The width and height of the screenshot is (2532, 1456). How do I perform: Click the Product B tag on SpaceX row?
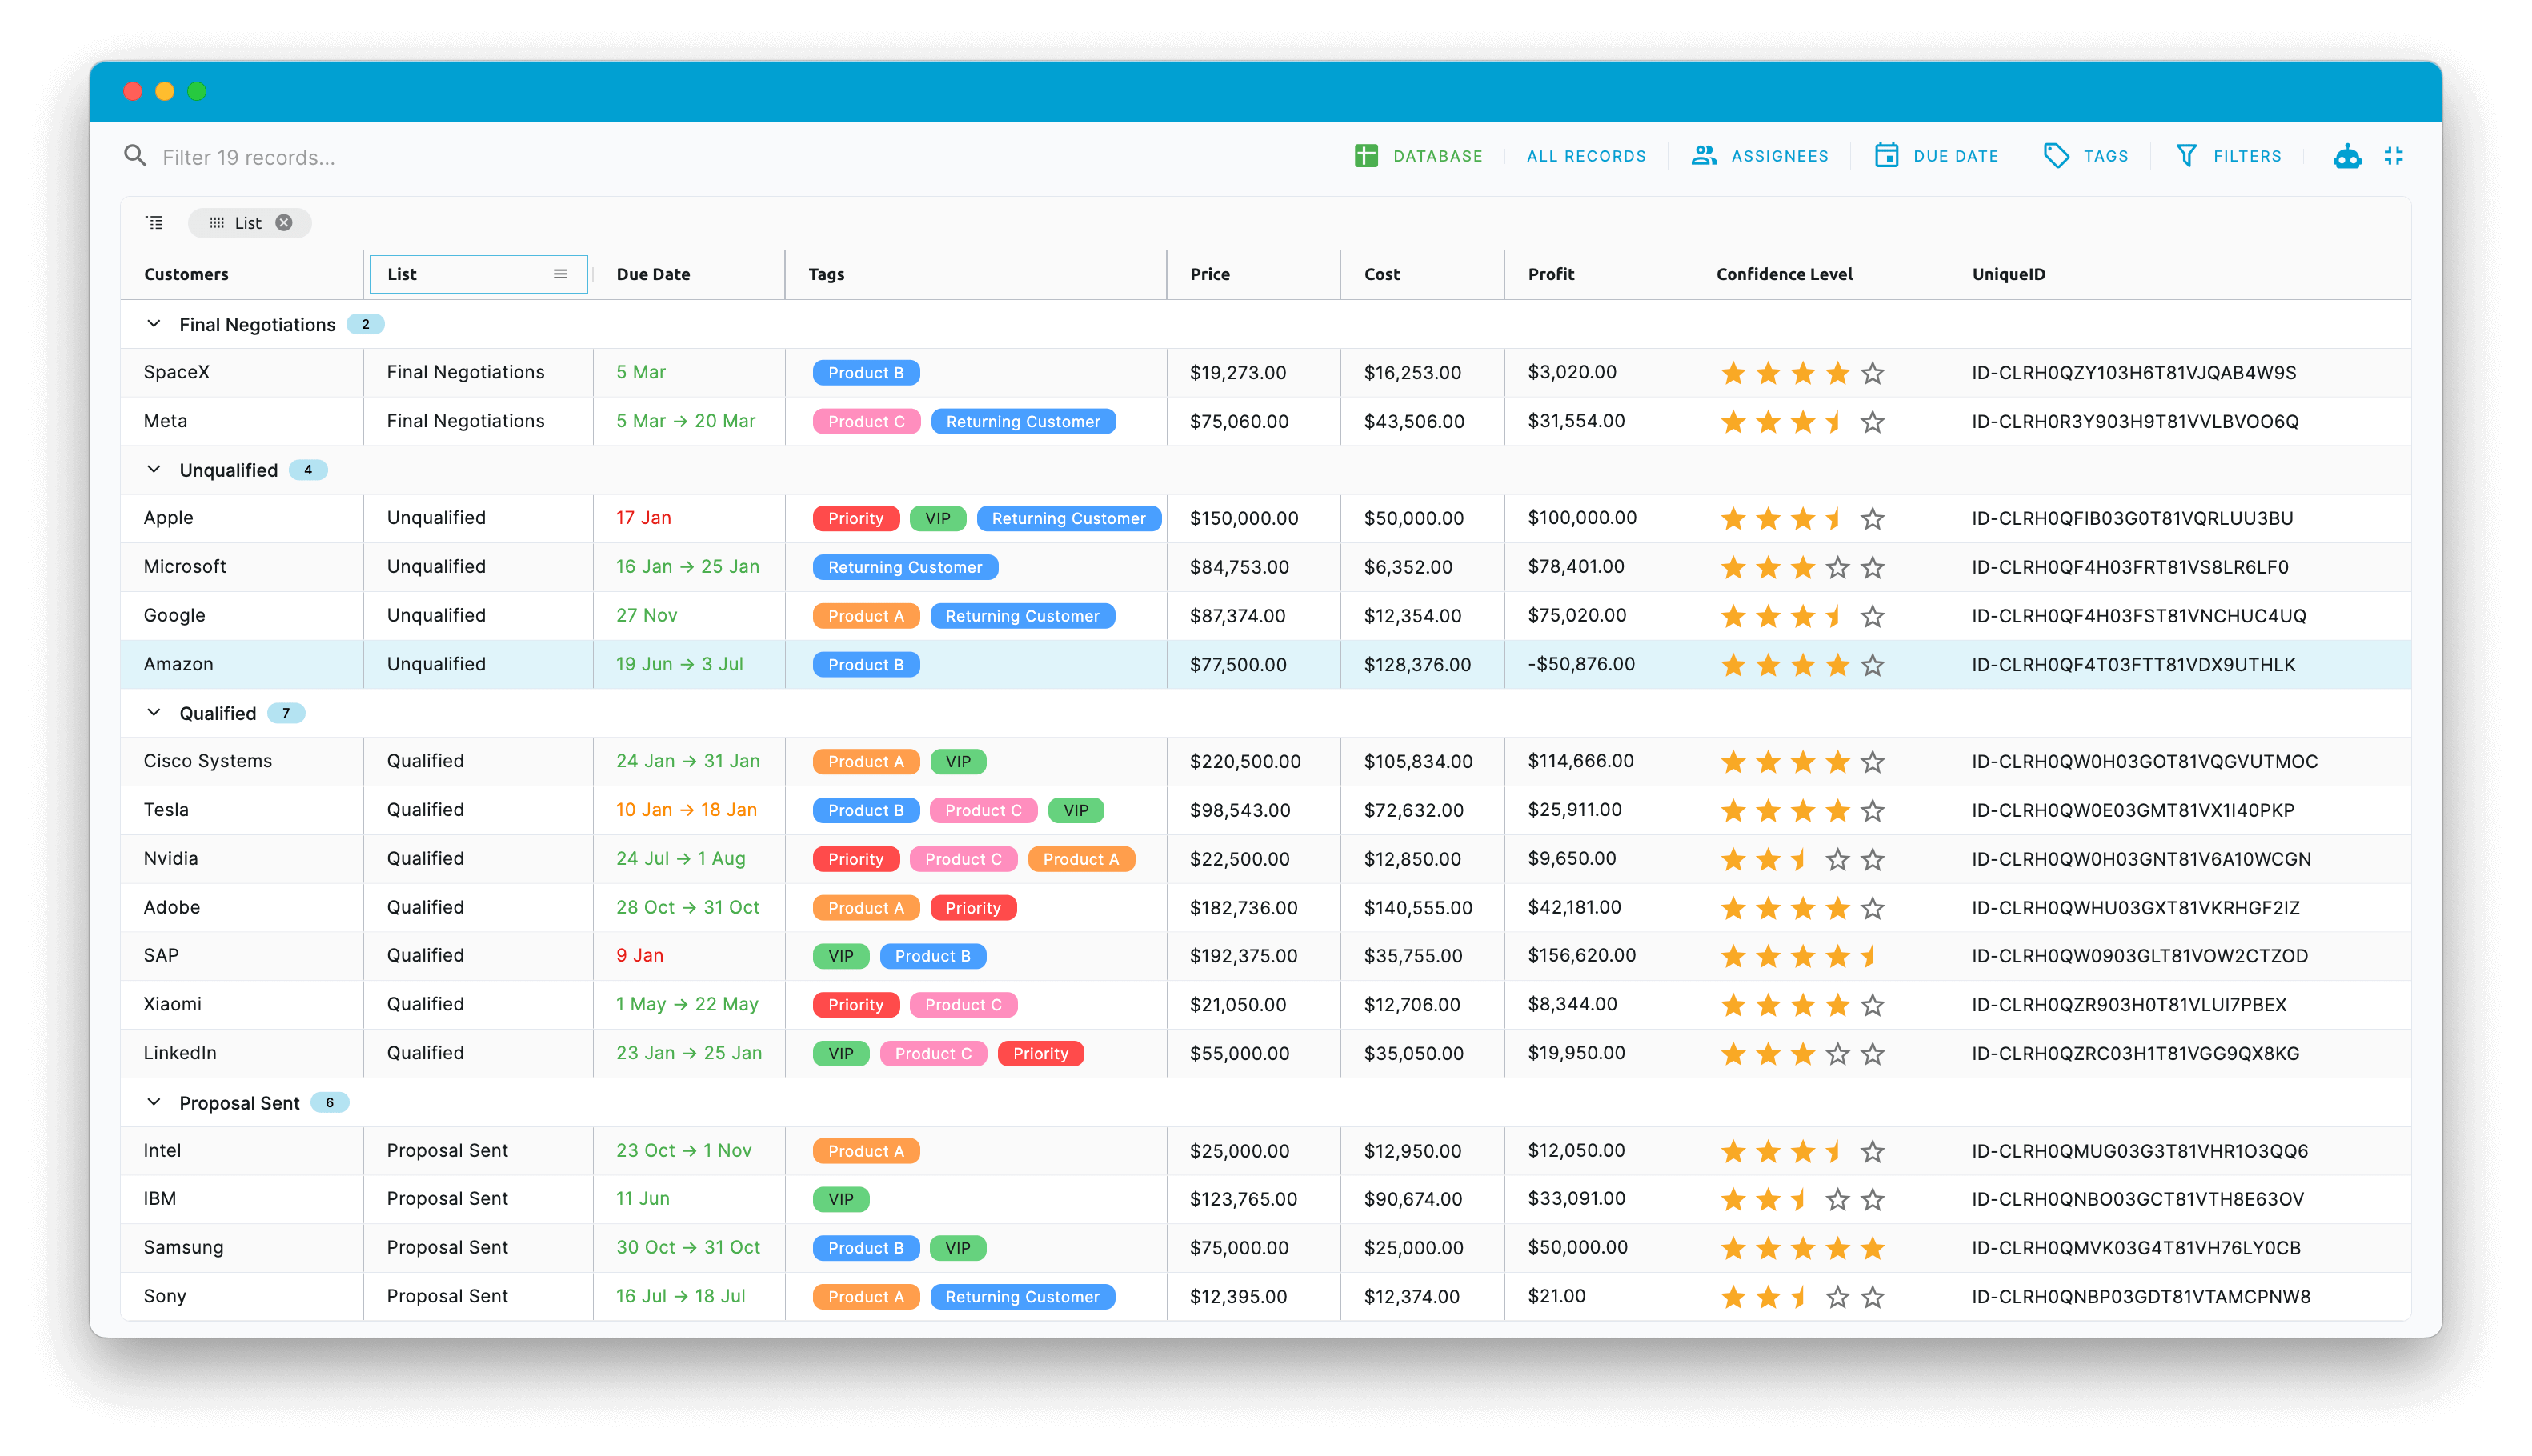[x=865, y=372]
